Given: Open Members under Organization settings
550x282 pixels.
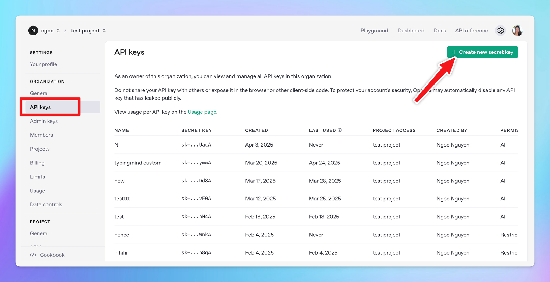Looking at the screenshot, I should point(41,135).
